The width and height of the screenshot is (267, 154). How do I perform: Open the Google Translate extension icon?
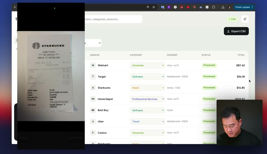(162, 7)
